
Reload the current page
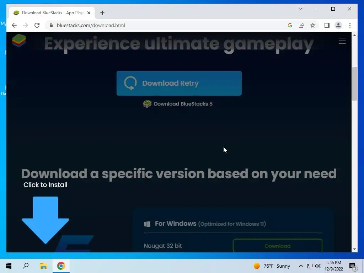(x=37, y=25)
